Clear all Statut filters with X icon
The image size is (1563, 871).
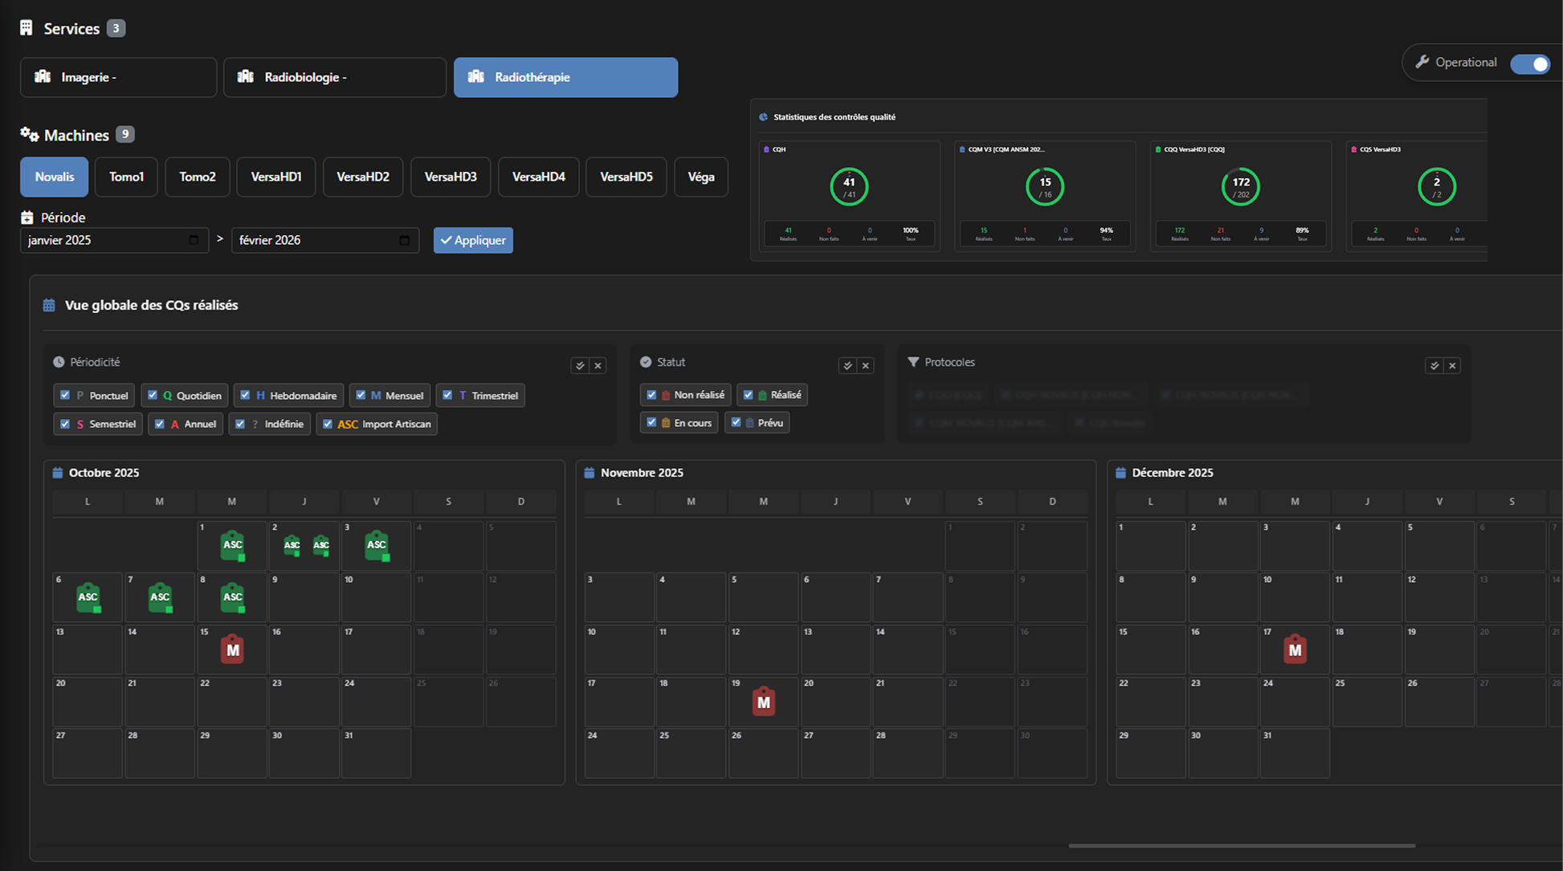click(x=865, y=366)
